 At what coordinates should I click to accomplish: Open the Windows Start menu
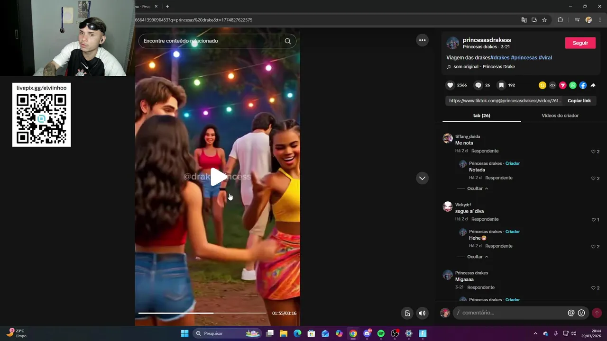coord(185,333)
